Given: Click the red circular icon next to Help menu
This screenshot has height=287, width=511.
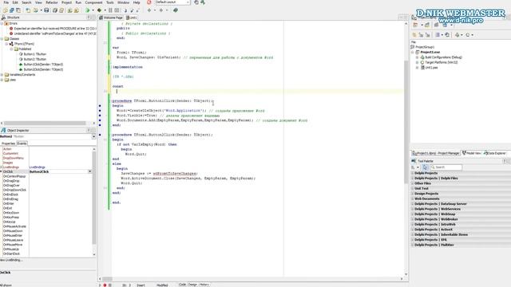Looking at the screenshot, I should [149, 2].
